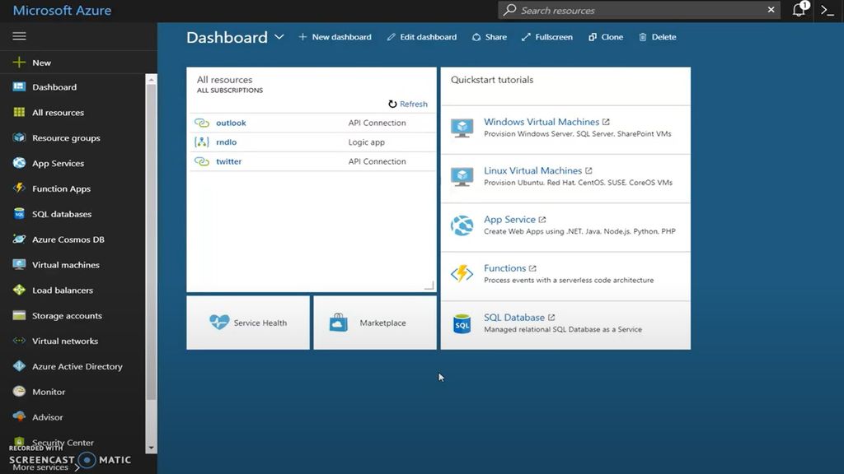This screenshot has width=844, height=474.
Task: Clear the search box with the X
Action: [x=771, y=10]
